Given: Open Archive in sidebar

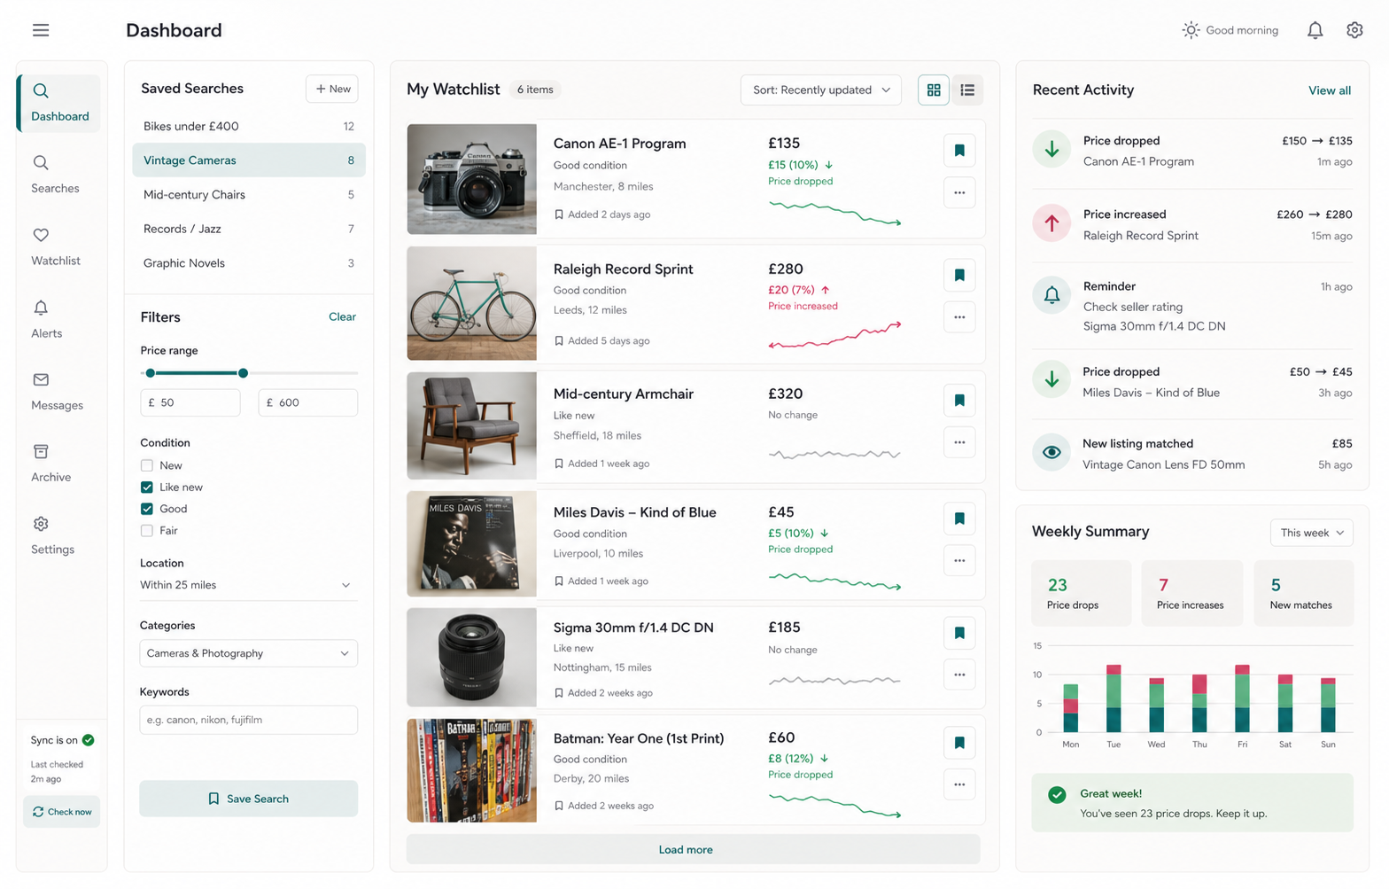Looking at the screenshot, I should [x=50, y=464].
